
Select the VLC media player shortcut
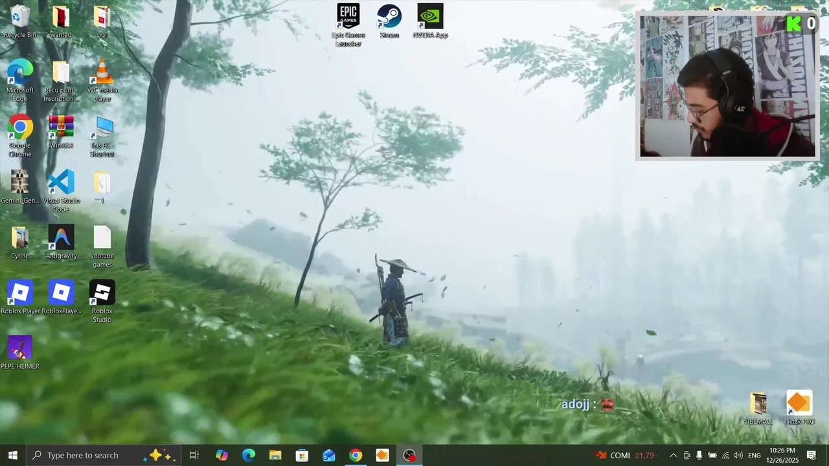tap(102, 80)
